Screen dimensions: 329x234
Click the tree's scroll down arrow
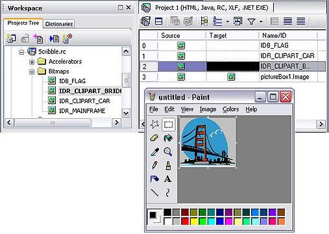pos(126,113)
